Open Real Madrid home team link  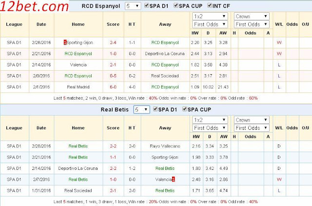tap(78, 87)
